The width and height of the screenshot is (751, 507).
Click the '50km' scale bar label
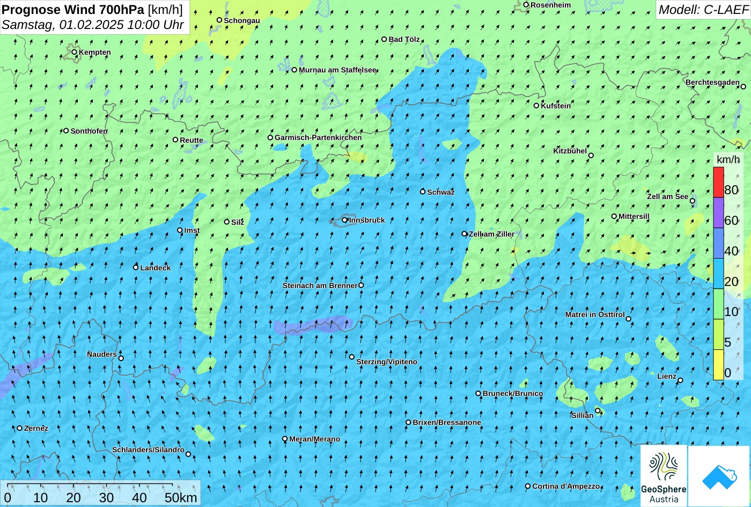pos(181,497)
